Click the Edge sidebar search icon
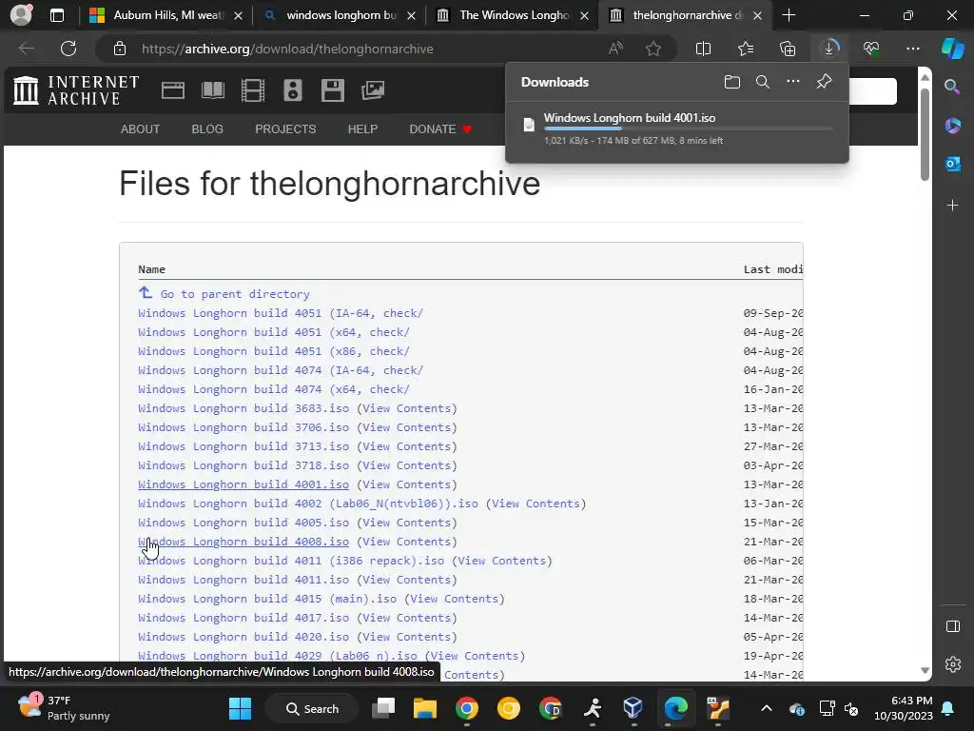974x731 pixels. tap(952, 87)
